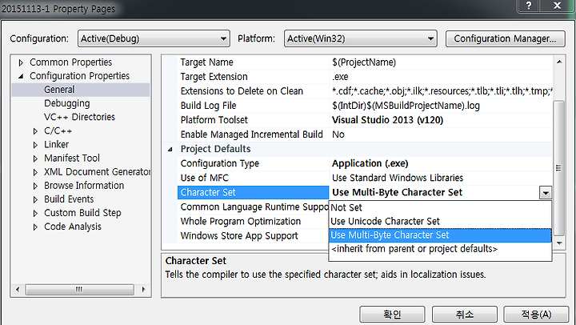Click the Use of MFC property

click(204, 178)
